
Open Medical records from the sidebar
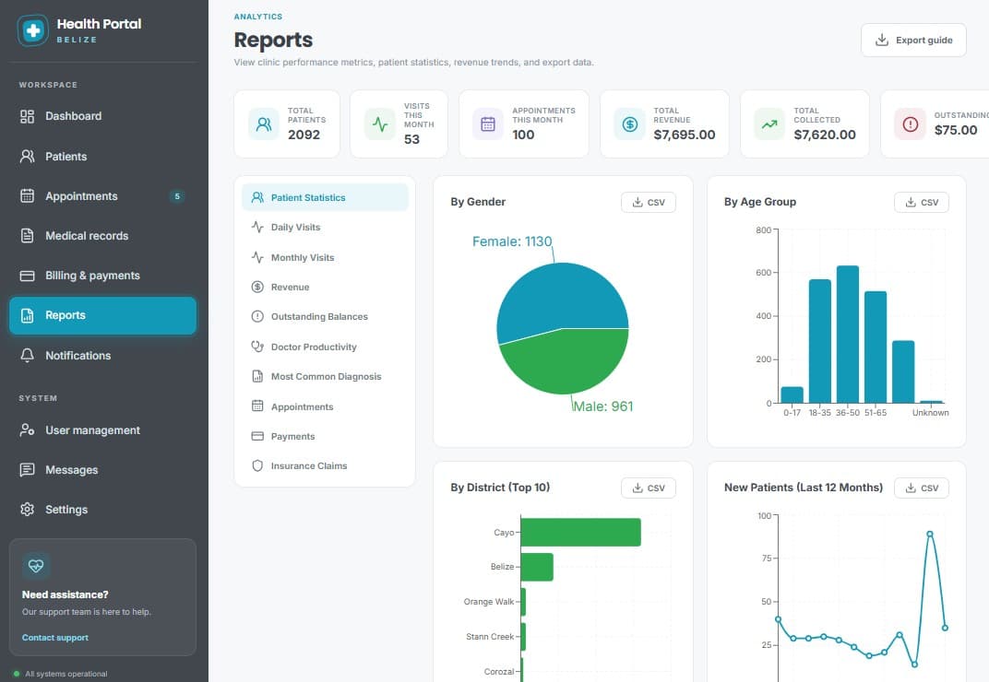pyautogui.click(x=102, y=236)
